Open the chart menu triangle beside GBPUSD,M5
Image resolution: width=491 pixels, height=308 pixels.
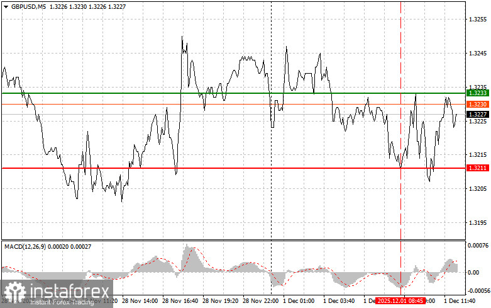click(6, 6)
